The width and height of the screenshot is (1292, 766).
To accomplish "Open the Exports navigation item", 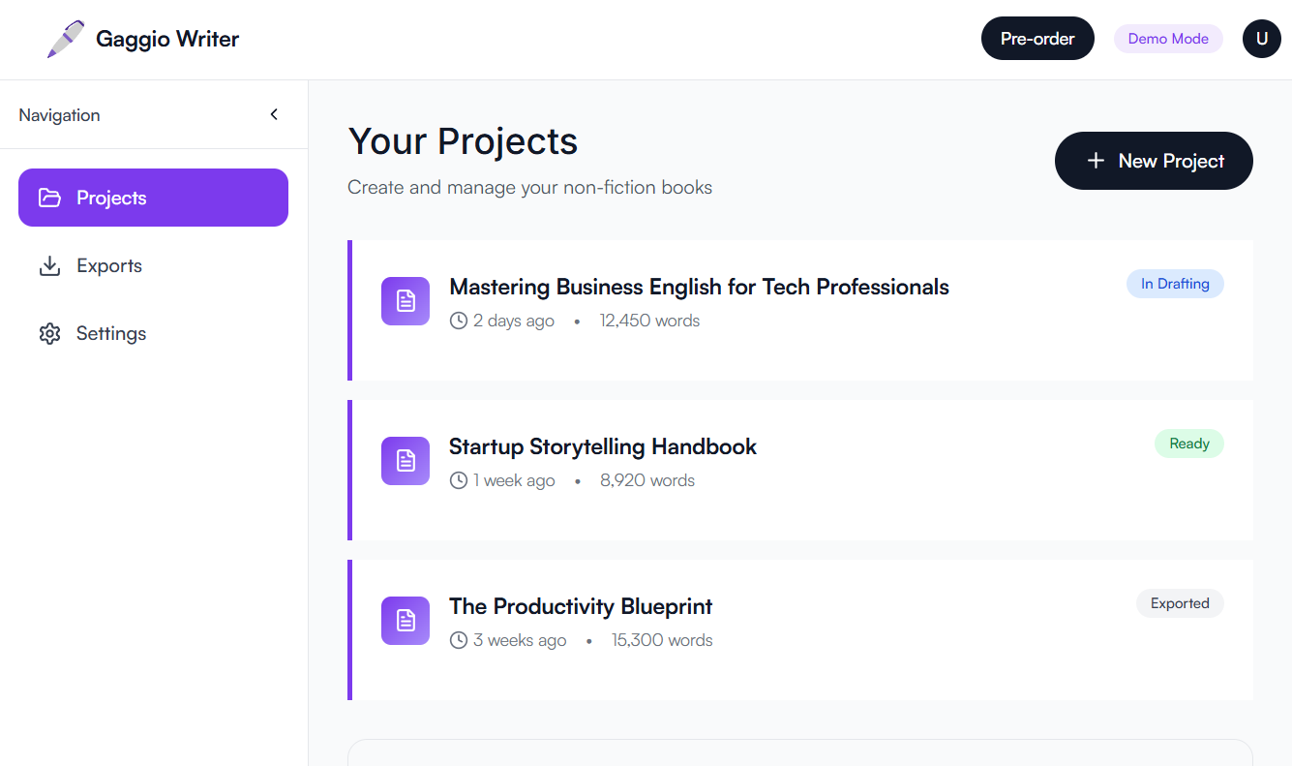I will click(109, 265).
